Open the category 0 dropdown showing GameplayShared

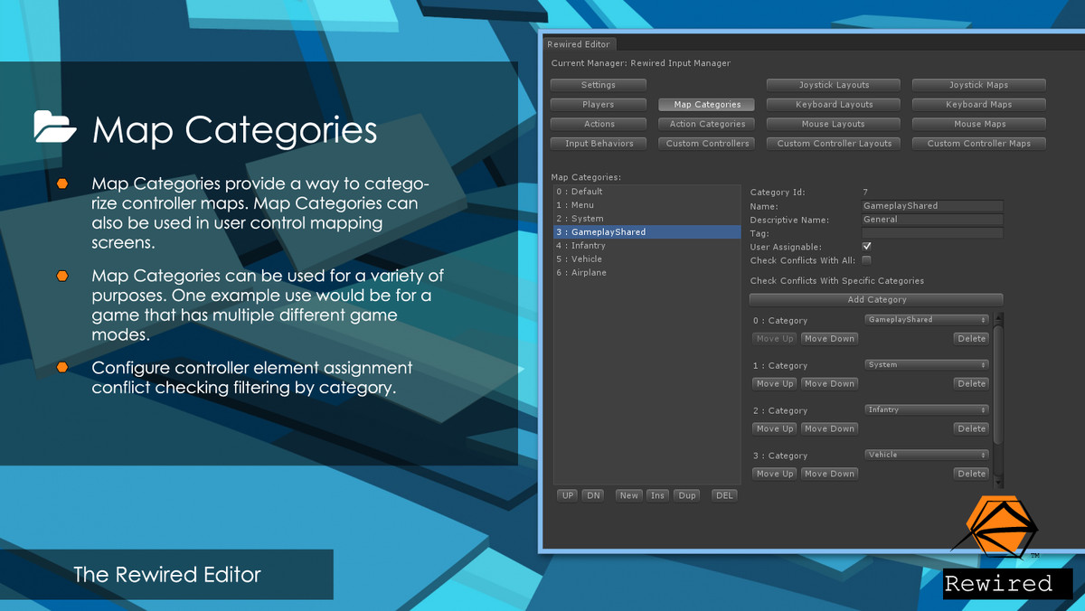pos(926,320)
